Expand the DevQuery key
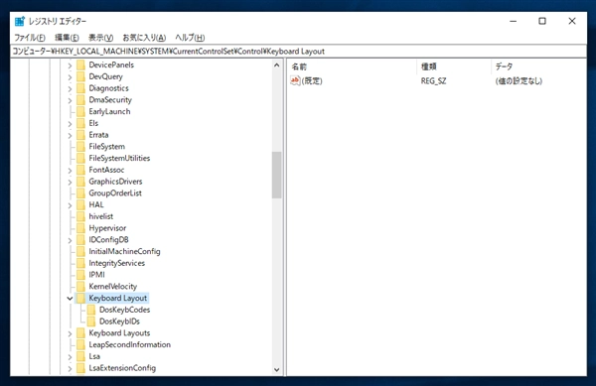This screenshot has width=596, height=386. point(70,77)
